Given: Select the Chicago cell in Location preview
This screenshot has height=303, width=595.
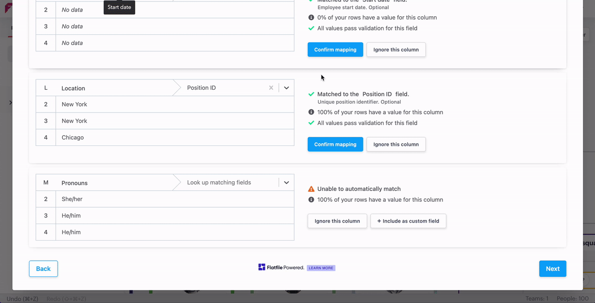Looking at the screenshot, I should click(x=73, y=138).
